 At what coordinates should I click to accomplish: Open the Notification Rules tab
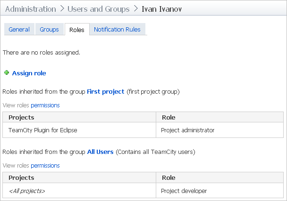pyautogui.click(x=117, y=29)
